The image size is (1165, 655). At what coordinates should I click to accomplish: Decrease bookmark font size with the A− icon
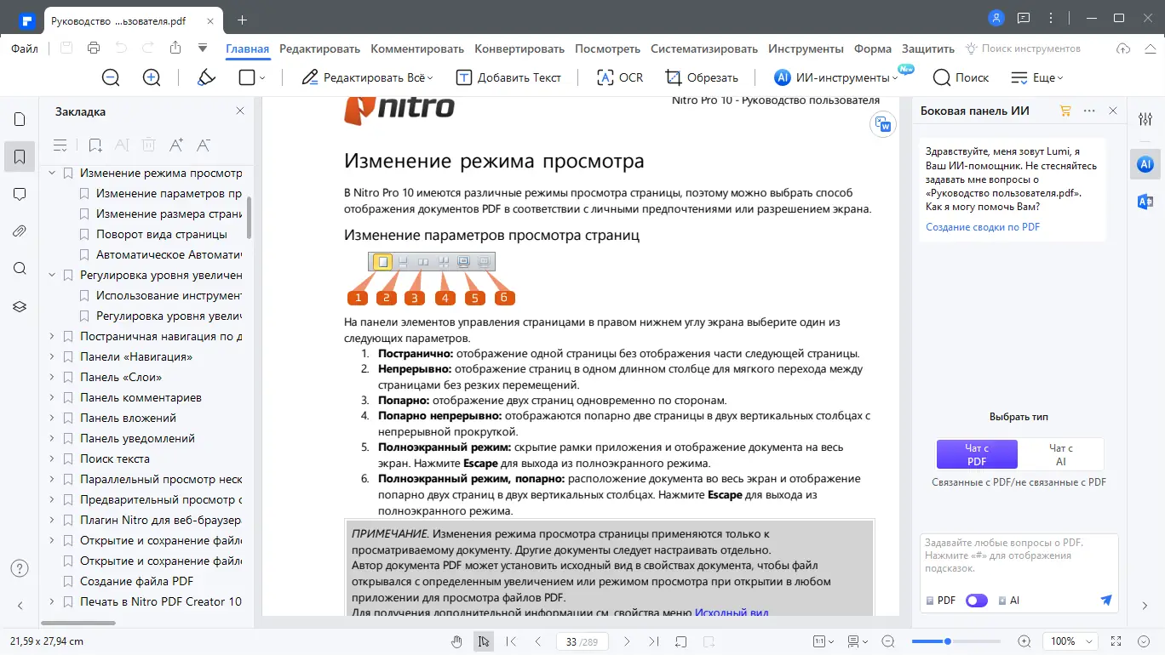point(204,145)
